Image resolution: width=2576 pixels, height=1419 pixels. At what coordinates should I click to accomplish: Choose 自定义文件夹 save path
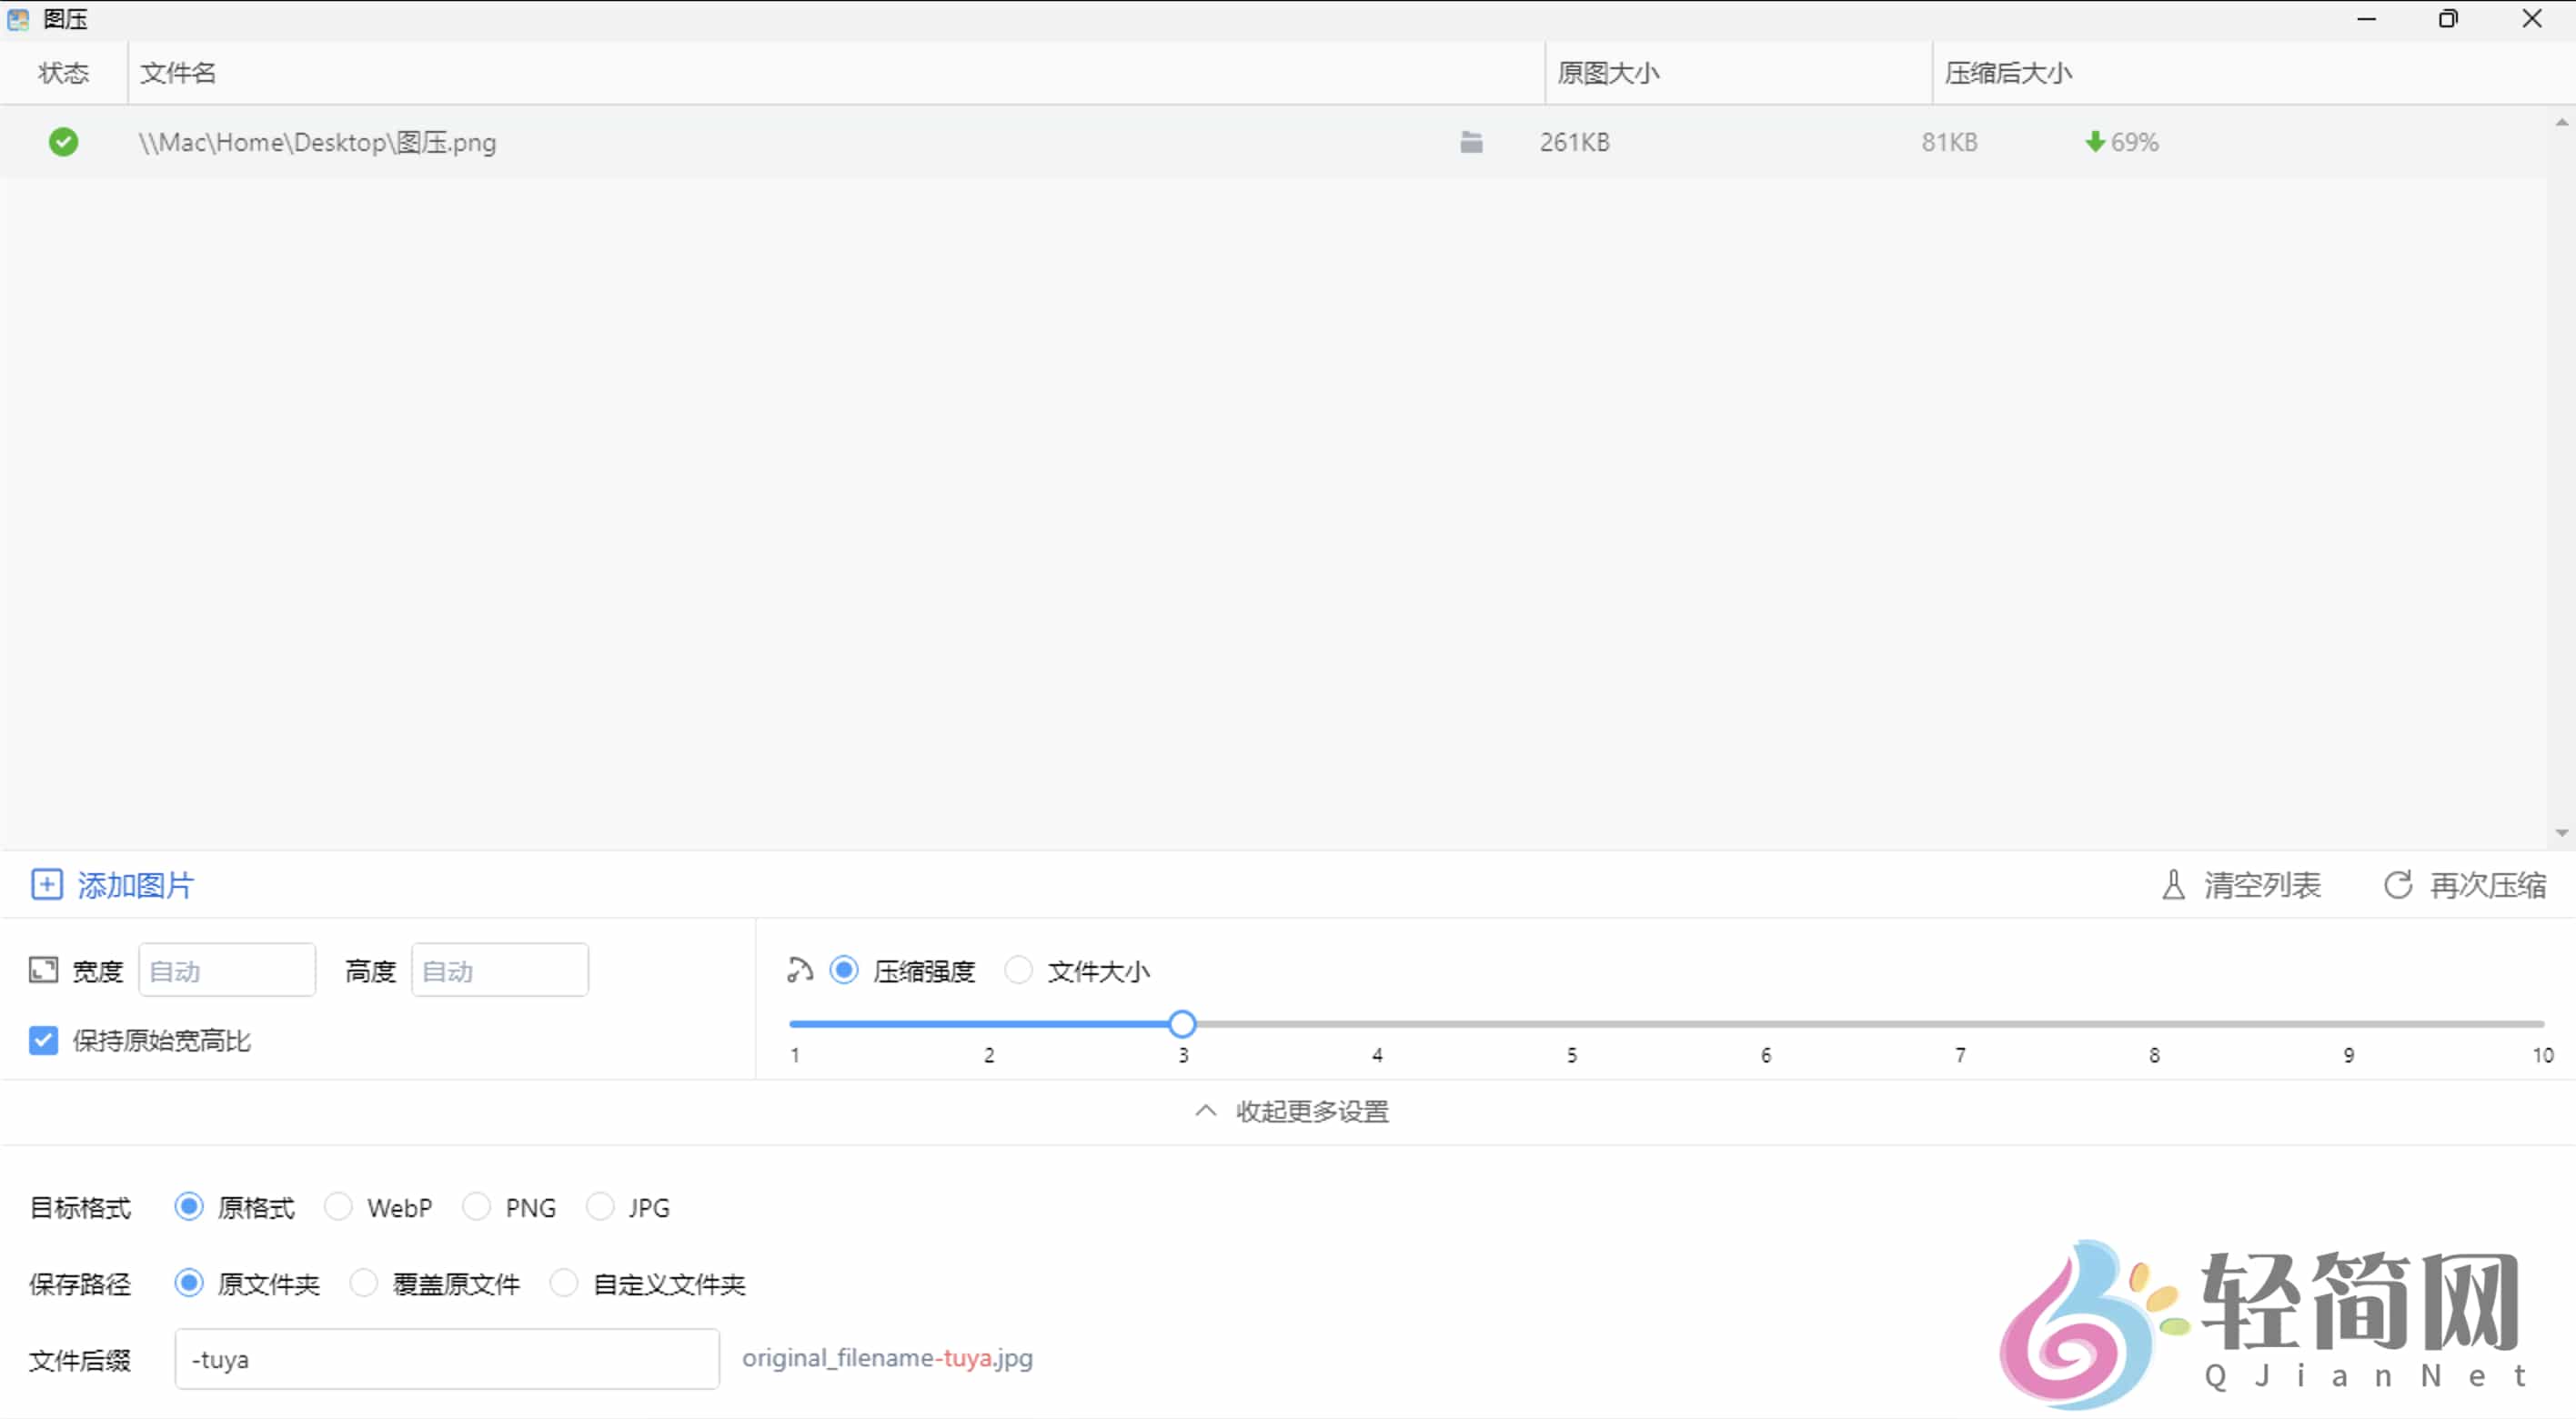564,1283
